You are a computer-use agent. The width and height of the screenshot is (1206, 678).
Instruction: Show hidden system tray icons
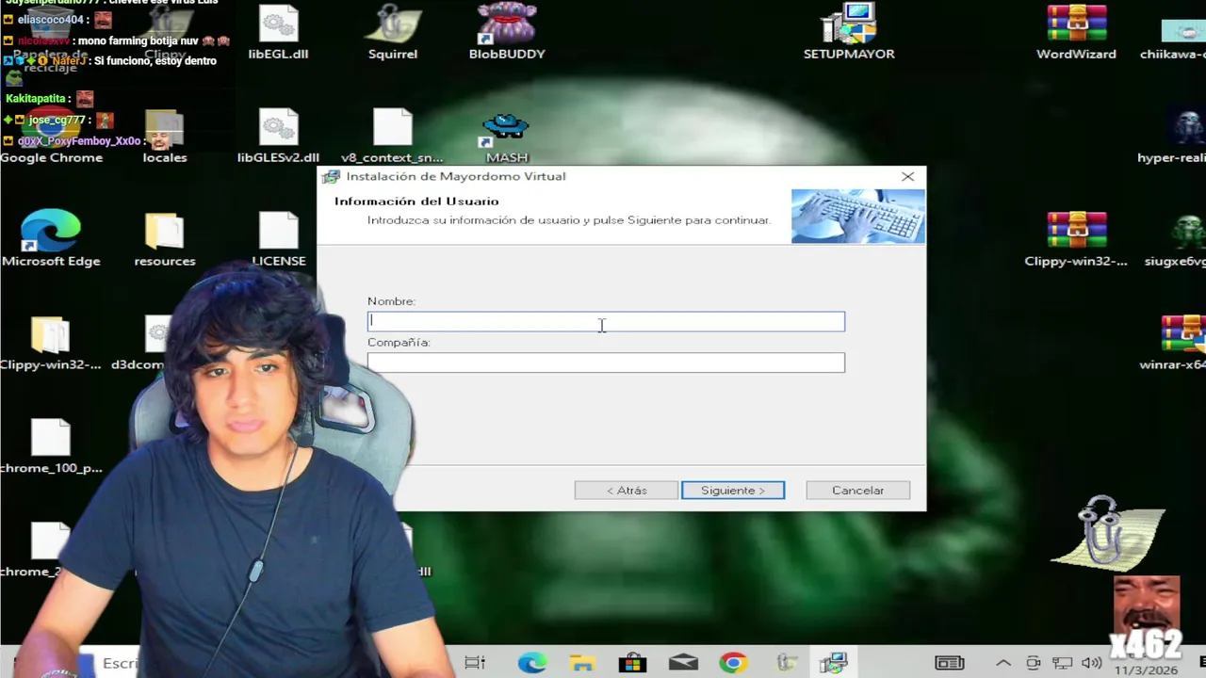[x=1003, y=663]
